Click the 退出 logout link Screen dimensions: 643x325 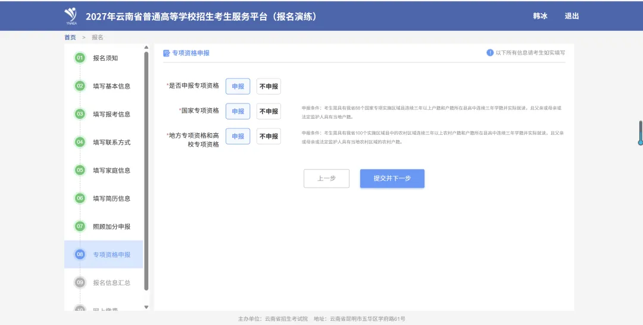(x=572, y=16)
